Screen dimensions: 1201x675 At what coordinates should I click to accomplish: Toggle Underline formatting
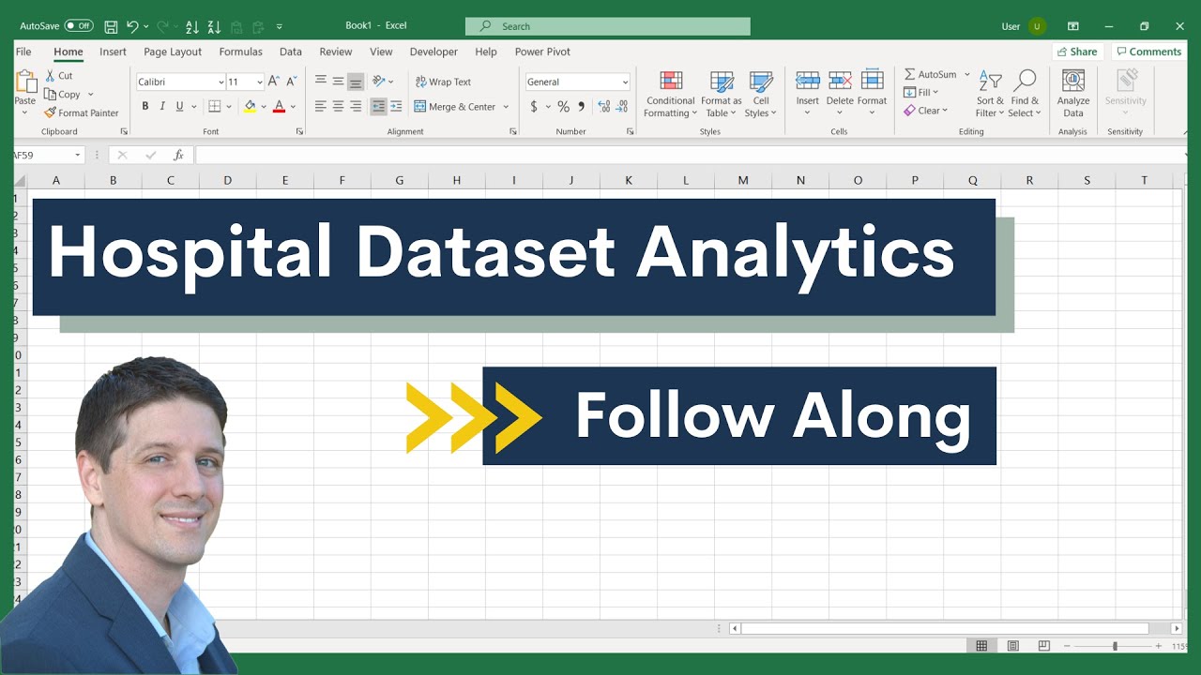180,107
